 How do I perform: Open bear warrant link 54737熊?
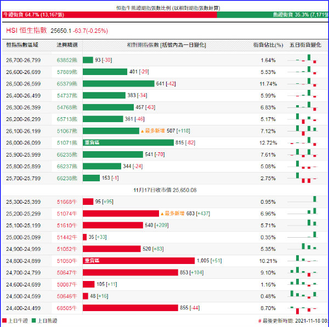point(67,96)
